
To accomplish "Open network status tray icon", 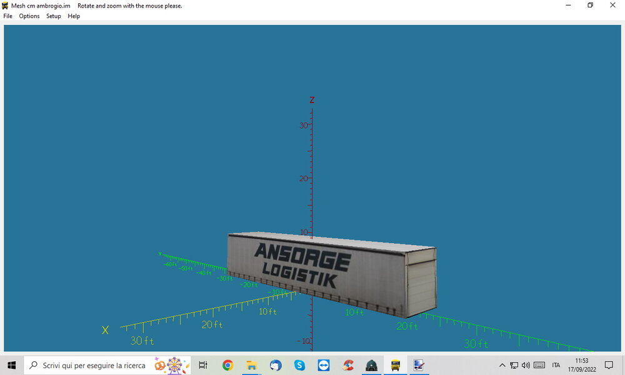I will point(514,365).
